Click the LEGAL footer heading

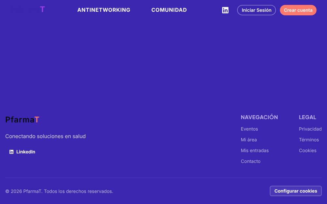[307, 117]
